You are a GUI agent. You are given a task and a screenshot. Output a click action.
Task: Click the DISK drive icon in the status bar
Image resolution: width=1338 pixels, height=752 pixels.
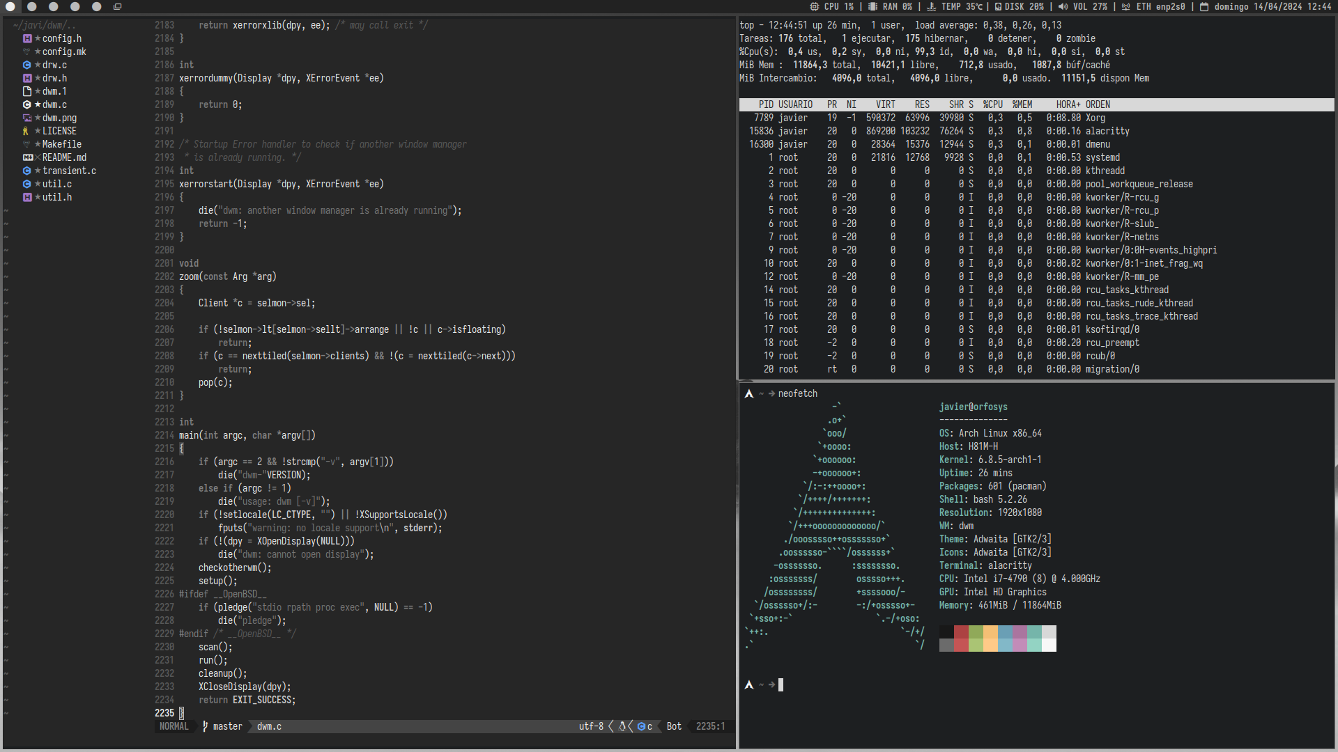point(998,6)
